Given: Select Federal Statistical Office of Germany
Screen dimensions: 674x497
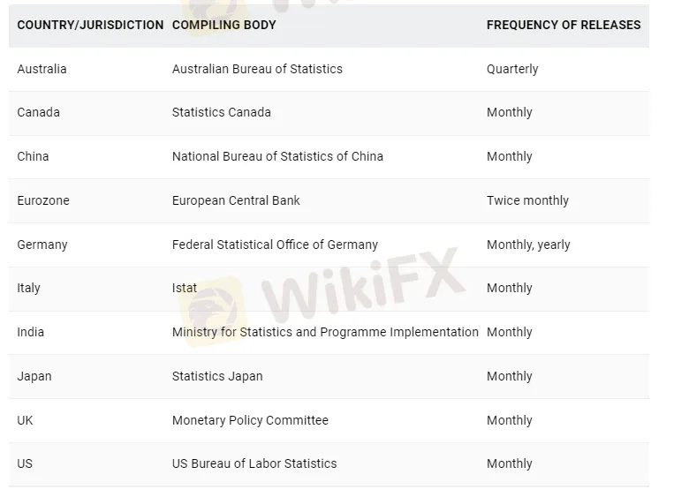Looking at the screenshot, I should [275, 245].
